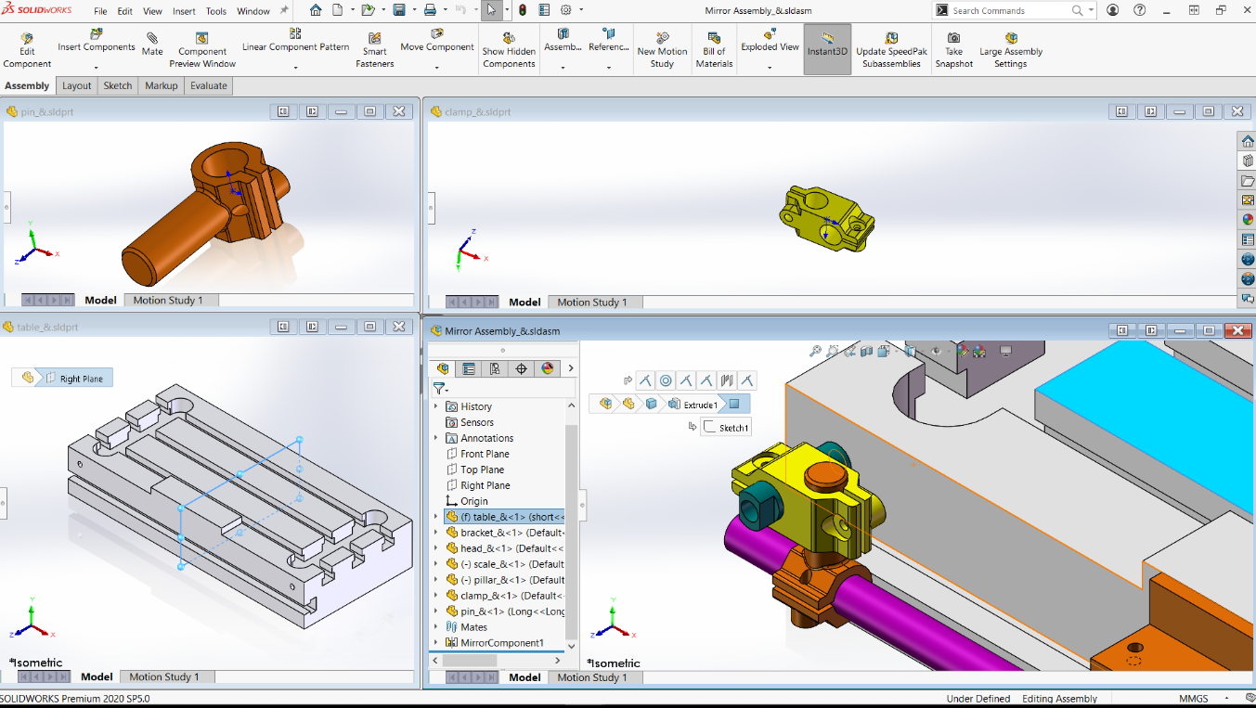Image resolution: width=1256 pixels, height=708 pixels.
Task: Pin the menu bar with the pushpin
Action: [x=284, y=11]
